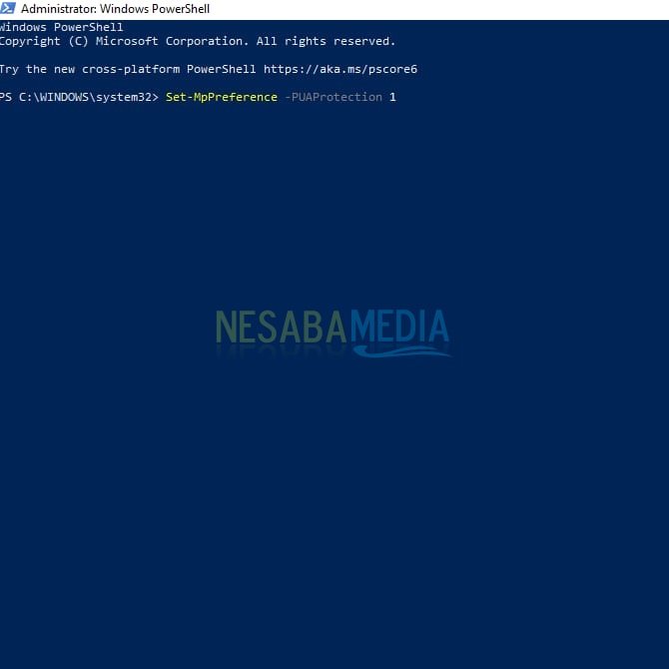The width and height of the screenshot is (669, 669).
Task: Click the PowerShell icon in the title bar
Action: [8, 8]
